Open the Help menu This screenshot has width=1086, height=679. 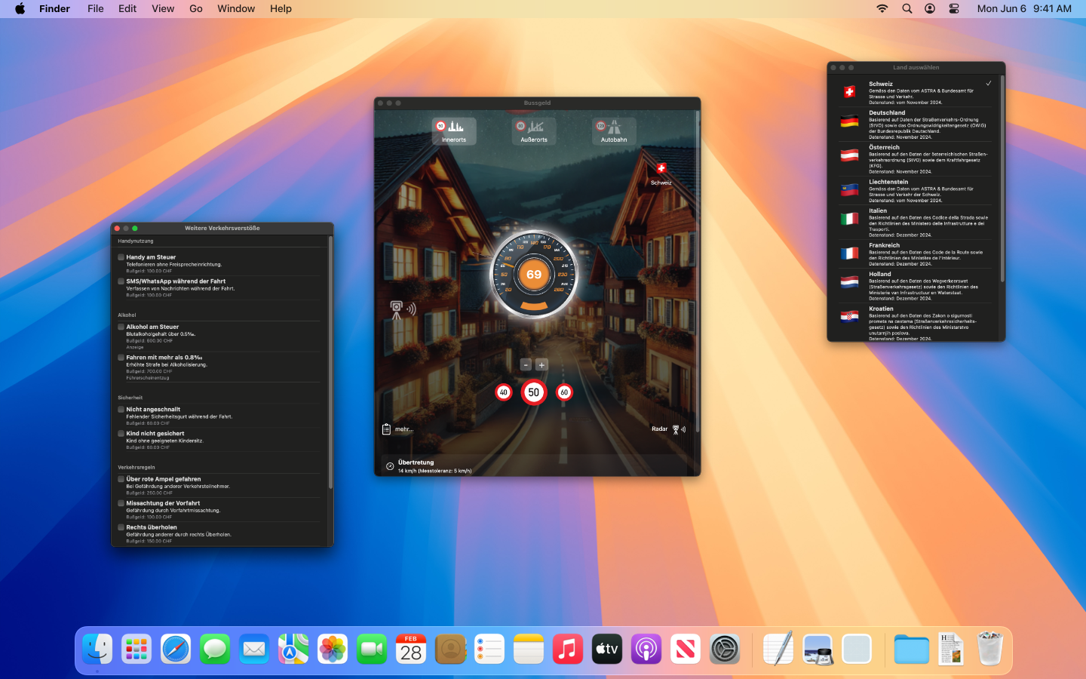tap(281, 8)
